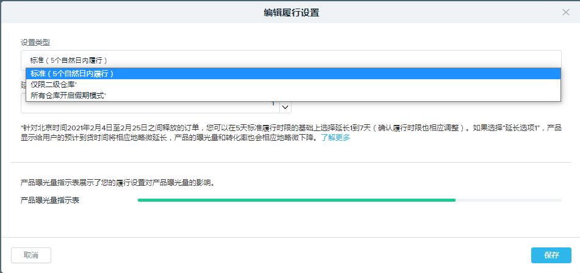Open the 了解更多 link
580x273 pixels.
(335, 138)
